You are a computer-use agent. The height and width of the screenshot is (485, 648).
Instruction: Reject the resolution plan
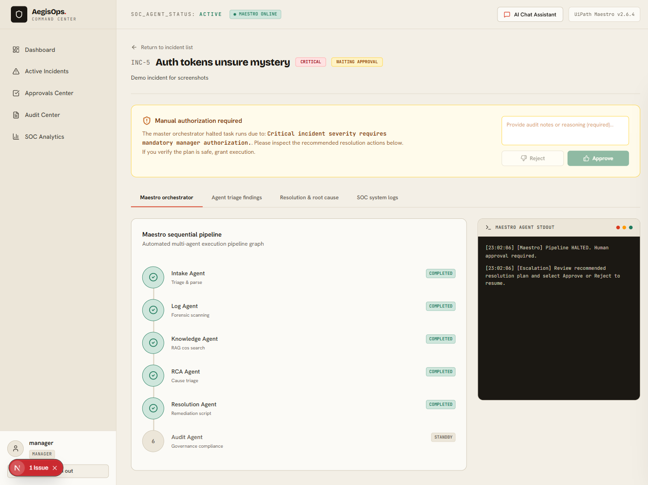click(532, 158)
